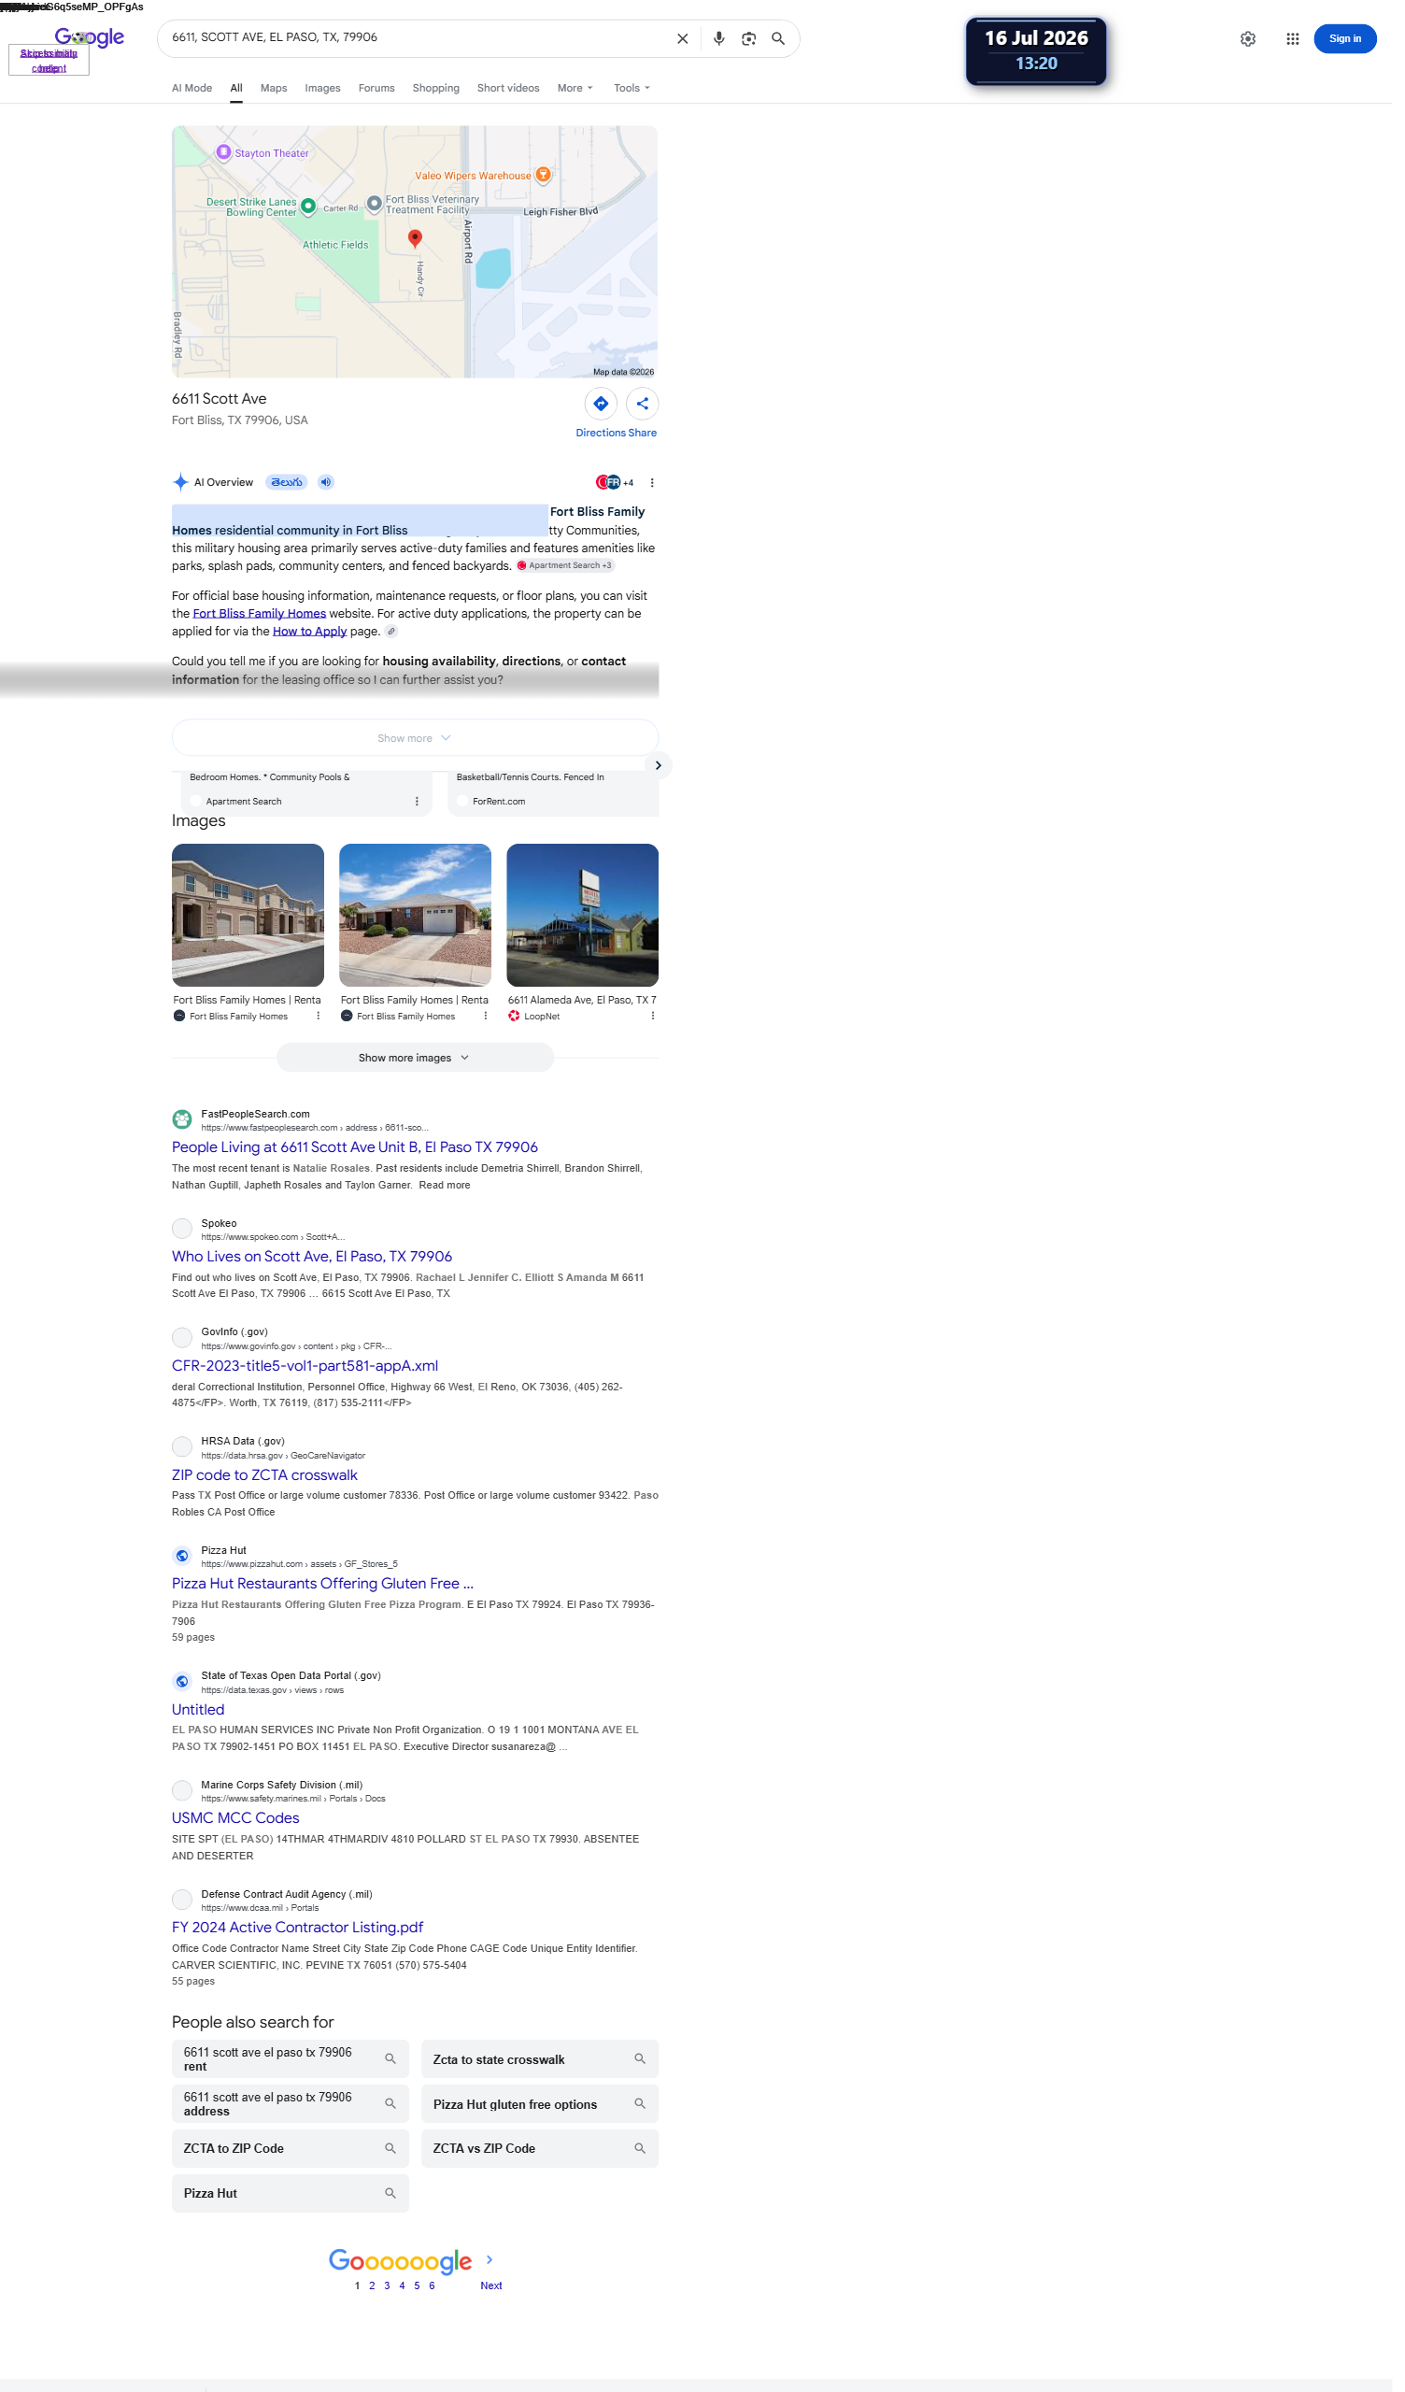Listen to the AI Overview audio
This screenshot has height=2392, width=1405.
(329, 486)
